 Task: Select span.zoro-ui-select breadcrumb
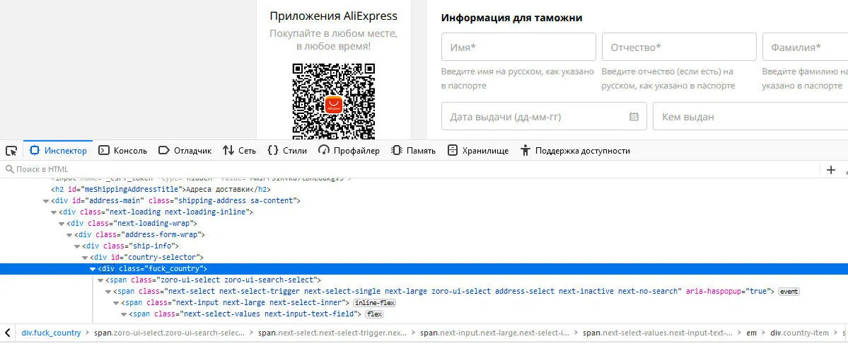169,333
